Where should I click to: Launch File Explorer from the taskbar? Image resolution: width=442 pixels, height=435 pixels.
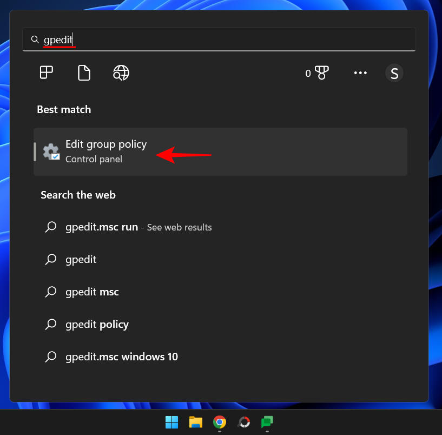[x=195, y=421]
